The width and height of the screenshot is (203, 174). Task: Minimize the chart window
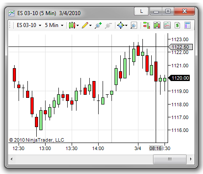tap(156, 11)
